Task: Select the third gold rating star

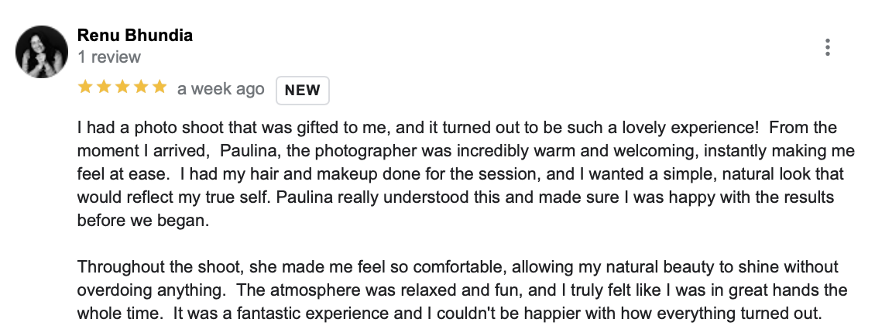Action: coord(122,88)
